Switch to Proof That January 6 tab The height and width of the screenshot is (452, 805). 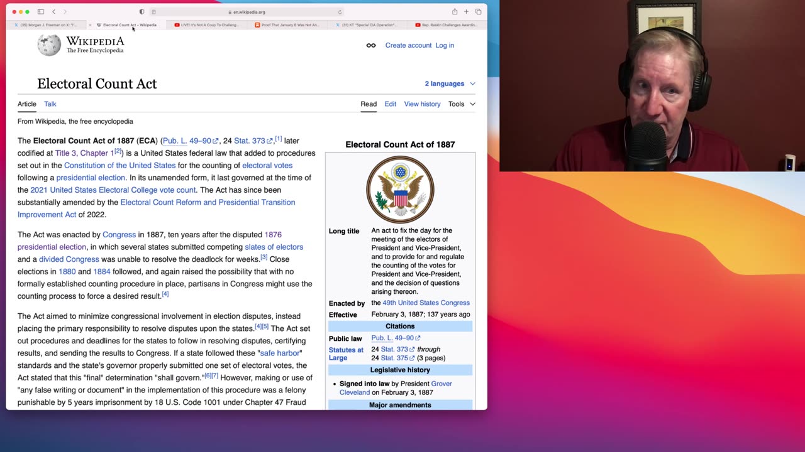click(287, 25)
